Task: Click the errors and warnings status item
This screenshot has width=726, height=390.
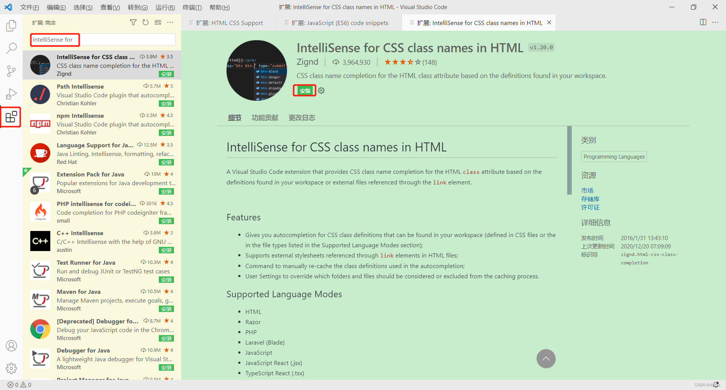Action: click(19, 385)
